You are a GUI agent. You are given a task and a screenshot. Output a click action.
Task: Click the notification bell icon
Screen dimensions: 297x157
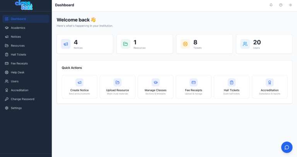click(x=271, y=5)
